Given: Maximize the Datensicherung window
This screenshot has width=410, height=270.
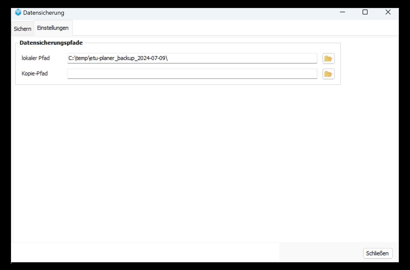Looking at the screenshot, I should [x=365, y=12].
